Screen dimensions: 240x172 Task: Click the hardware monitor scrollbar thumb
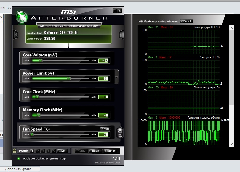[x=232, y=67]
